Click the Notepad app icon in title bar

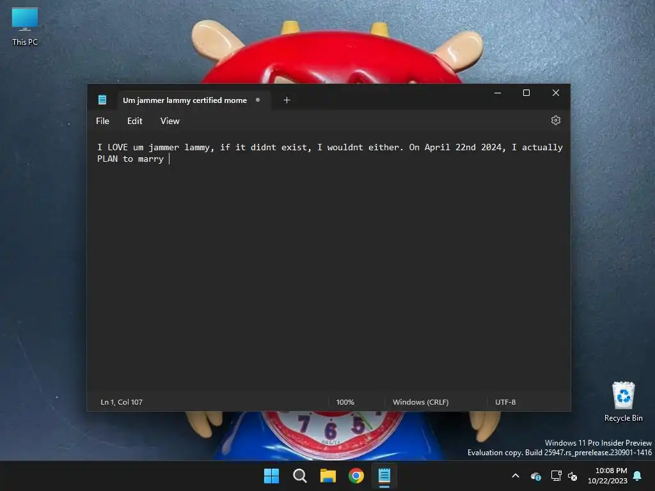(102, 100)
